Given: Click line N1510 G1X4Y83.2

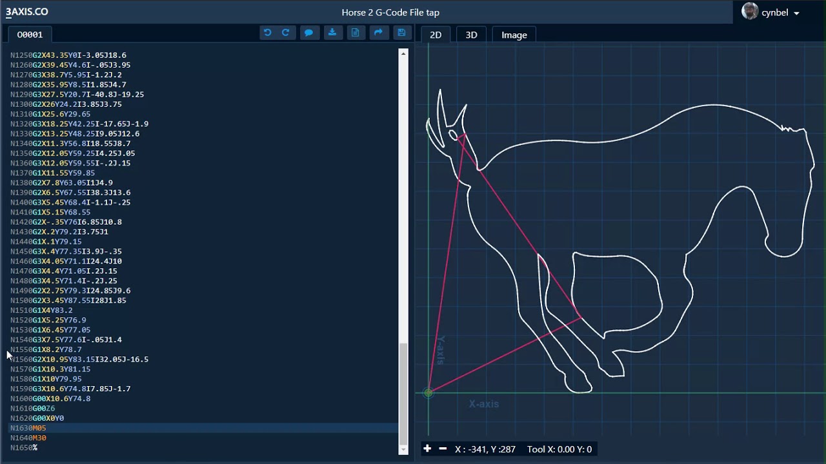Looking at the screenshot, I should 41,310.
